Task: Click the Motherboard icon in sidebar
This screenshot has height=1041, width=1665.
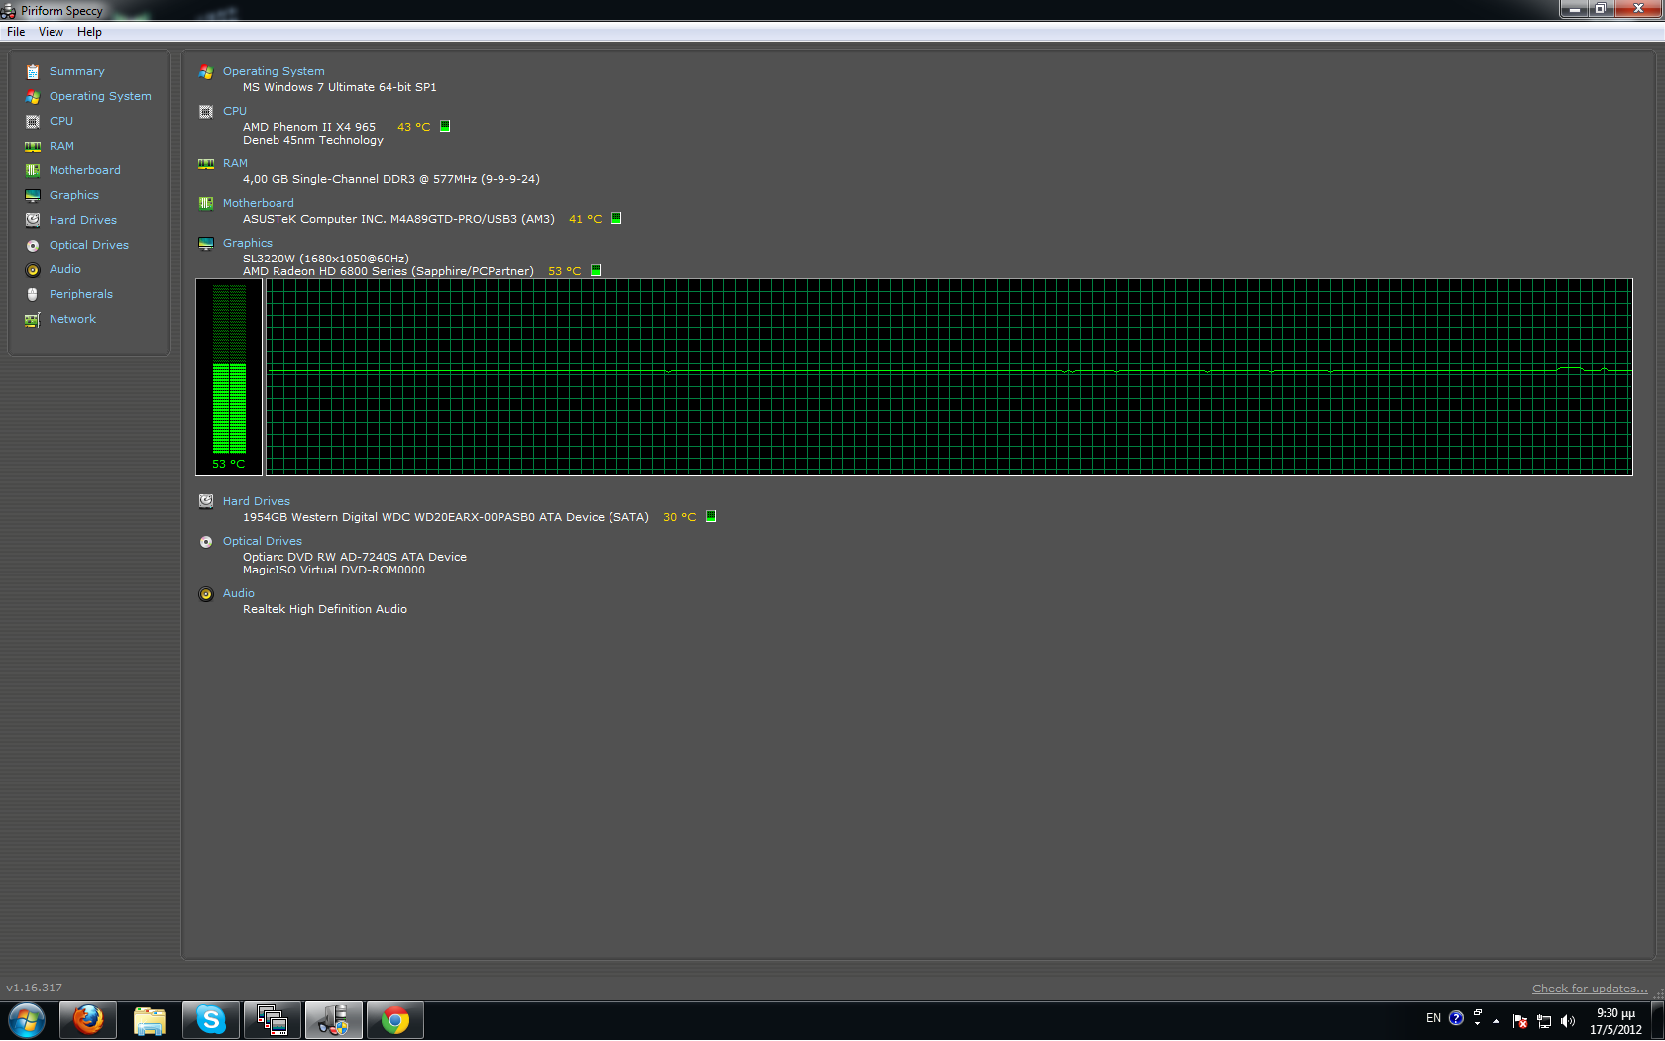Action: (33, 170)
